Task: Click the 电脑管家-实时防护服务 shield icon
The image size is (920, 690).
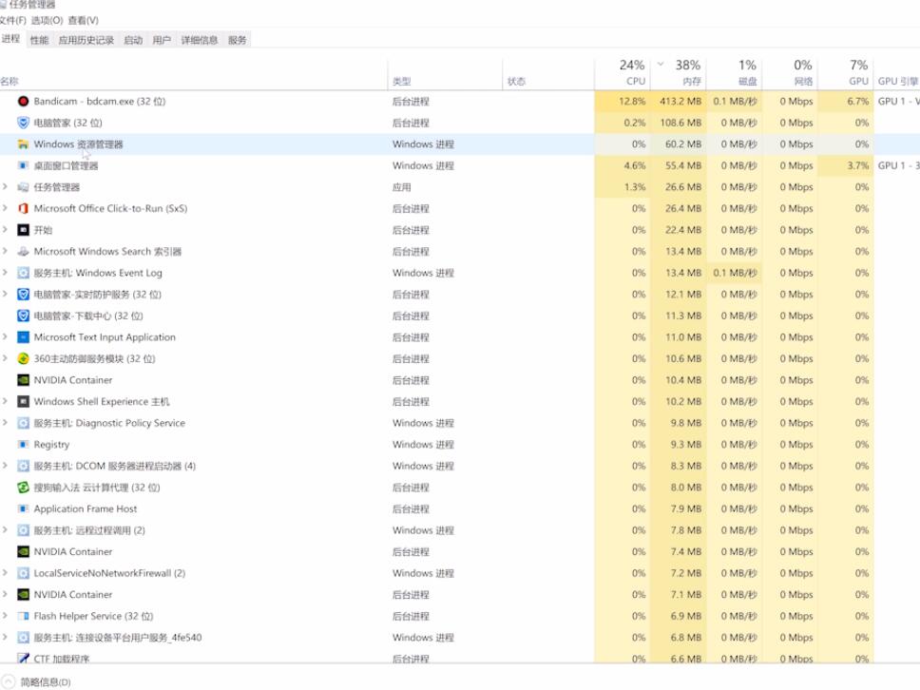Action: click(23, 295)
